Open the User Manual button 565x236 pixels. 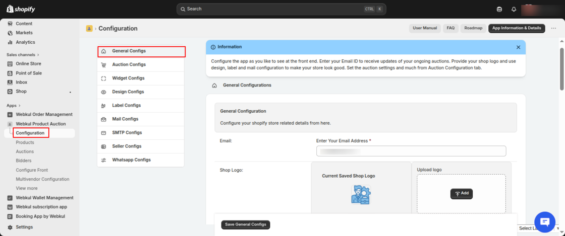425,28
